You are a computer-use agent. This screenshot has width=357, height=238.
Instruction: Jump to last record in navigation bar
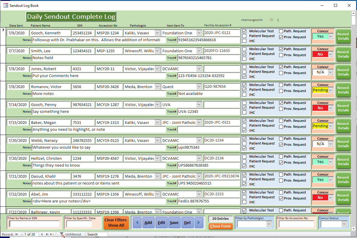tap(47, 234)
